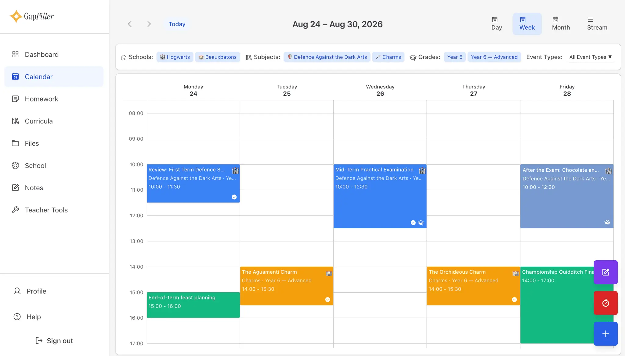
Task: Toggle the Charms subject filter chip
Action: (x=388, y=57)
